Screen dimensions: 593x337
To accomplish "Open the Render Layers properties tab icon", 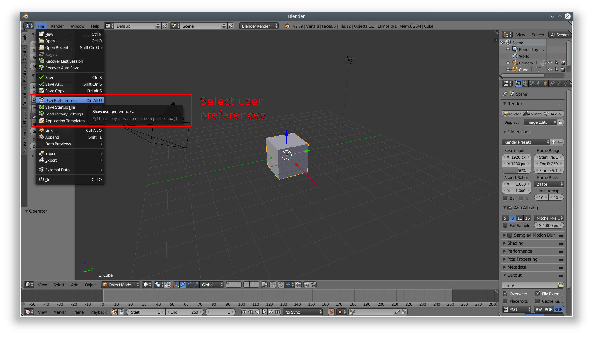I will pyautogui.click(x=525, y=84).
